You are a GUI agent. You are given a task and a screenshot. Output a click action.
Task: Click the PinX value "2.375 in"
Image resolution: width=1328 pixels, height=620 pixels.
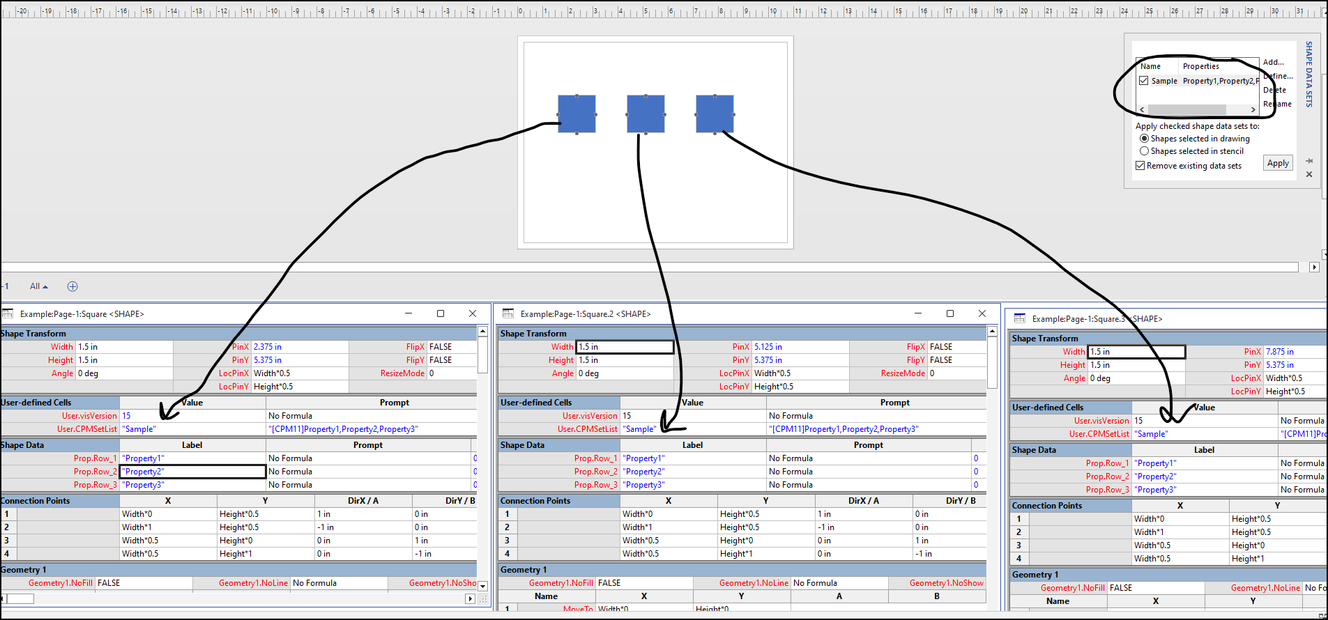(268, 347)
